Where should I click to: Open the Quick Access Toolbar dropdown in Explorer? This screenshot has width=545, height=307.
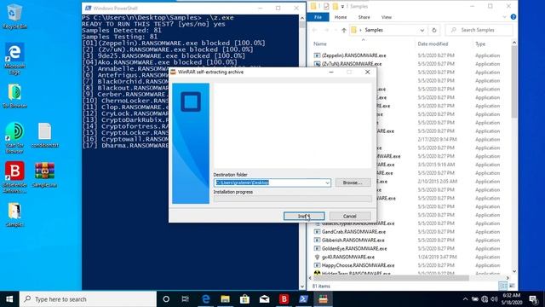pyautogui.click(x=342, y=6)
